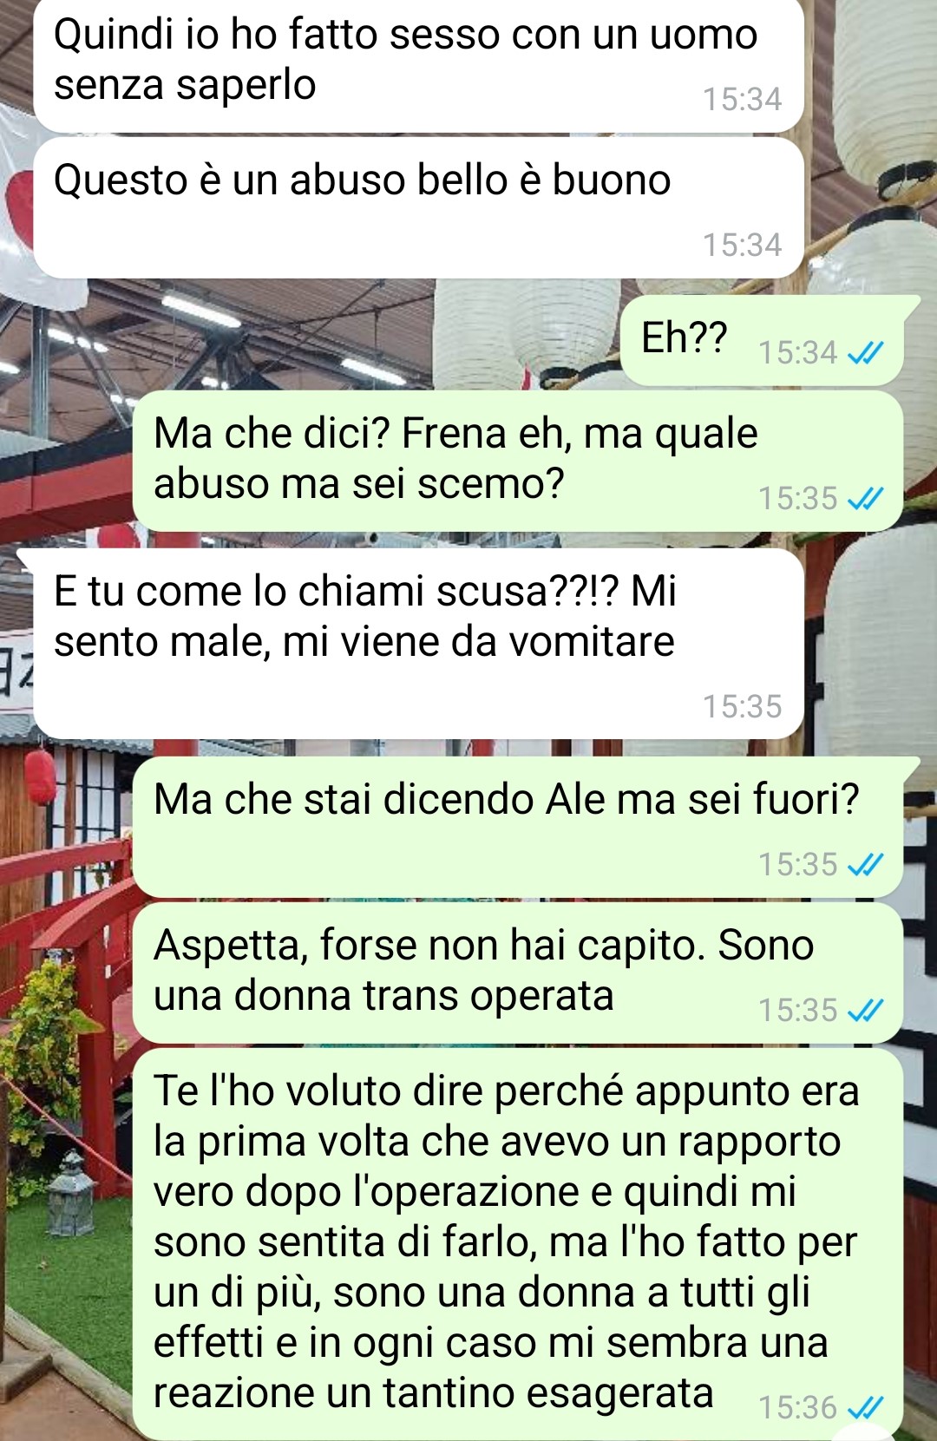Viewport: 937px width, 1441px height.
Task: Tap the chat wallpaper left of the 'Eh??' bubble
Action: 312,341
